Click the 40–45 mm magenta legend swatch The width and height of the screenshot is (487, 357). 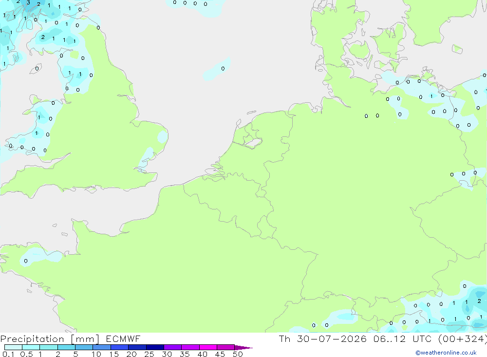tap(208, 347)
